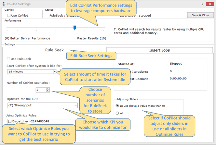Switch to the Insert Jobs tab
This screenshot has height=145, width=216.
tap(159, 50)
